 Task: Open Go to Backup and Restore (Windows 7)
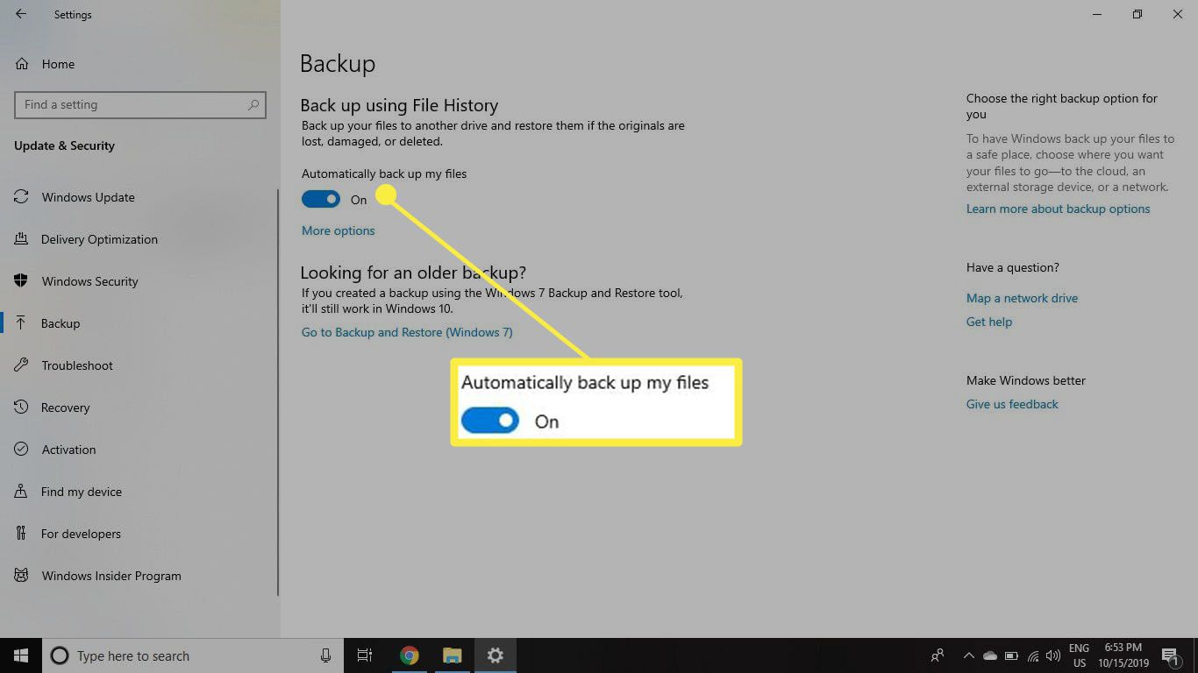[407, 332]
